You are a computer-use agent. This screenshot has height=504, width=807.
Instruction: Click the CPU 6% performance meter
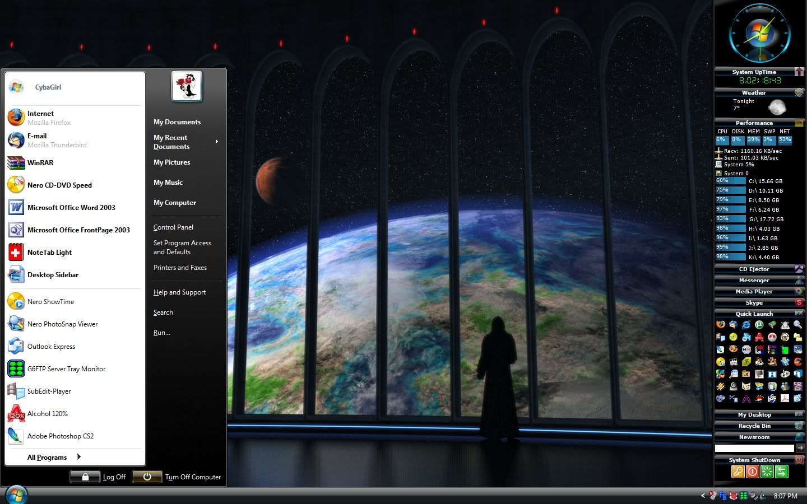[722, 140]
